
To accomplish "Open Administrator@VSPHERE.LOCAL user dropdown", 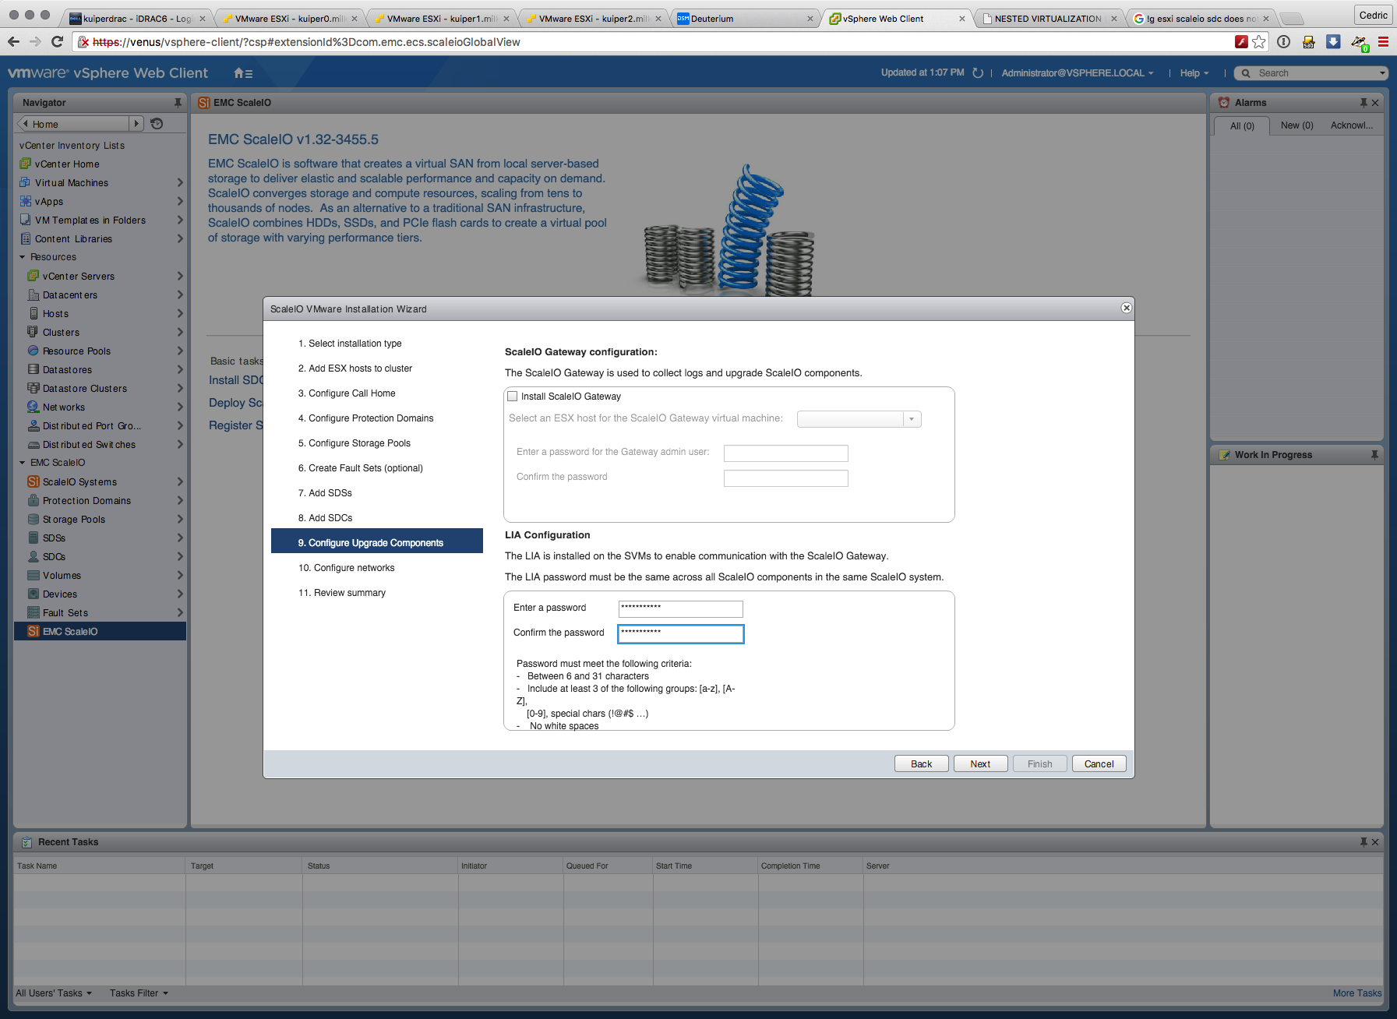I will click(1078, 73).
